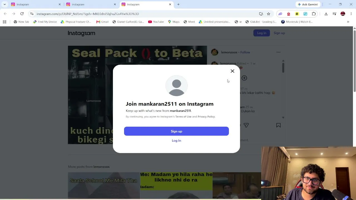The height and width of the screenshot is (200, 356).
Task: Go back to previous page
Action: coord(5,14)
